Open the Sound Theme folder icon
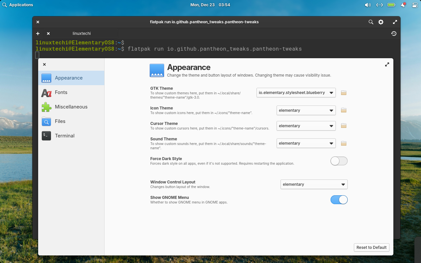The height and width of the screenshot is (263, 421). click(x=344, y=143)
